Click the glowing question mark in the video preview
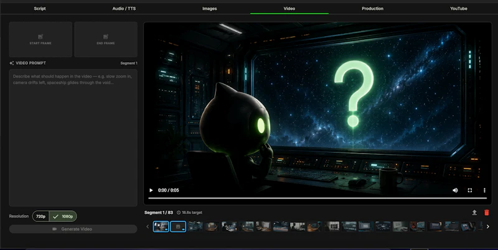Screen dimensions: 498x250 (354, 94)
